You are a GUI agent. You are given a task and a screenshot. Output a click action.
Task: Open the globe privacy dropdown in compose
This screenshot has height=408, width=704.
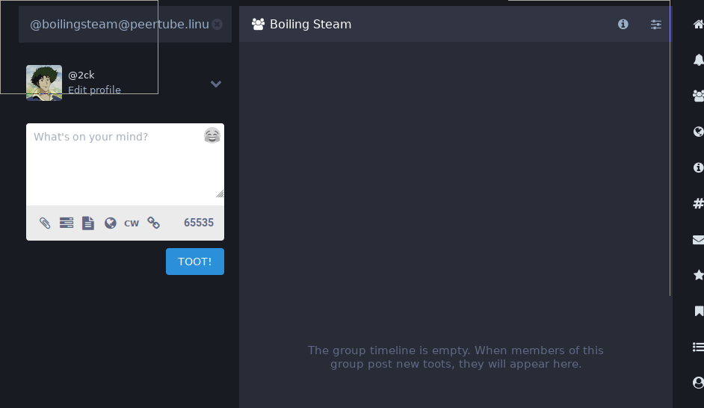tap(110, 223)
